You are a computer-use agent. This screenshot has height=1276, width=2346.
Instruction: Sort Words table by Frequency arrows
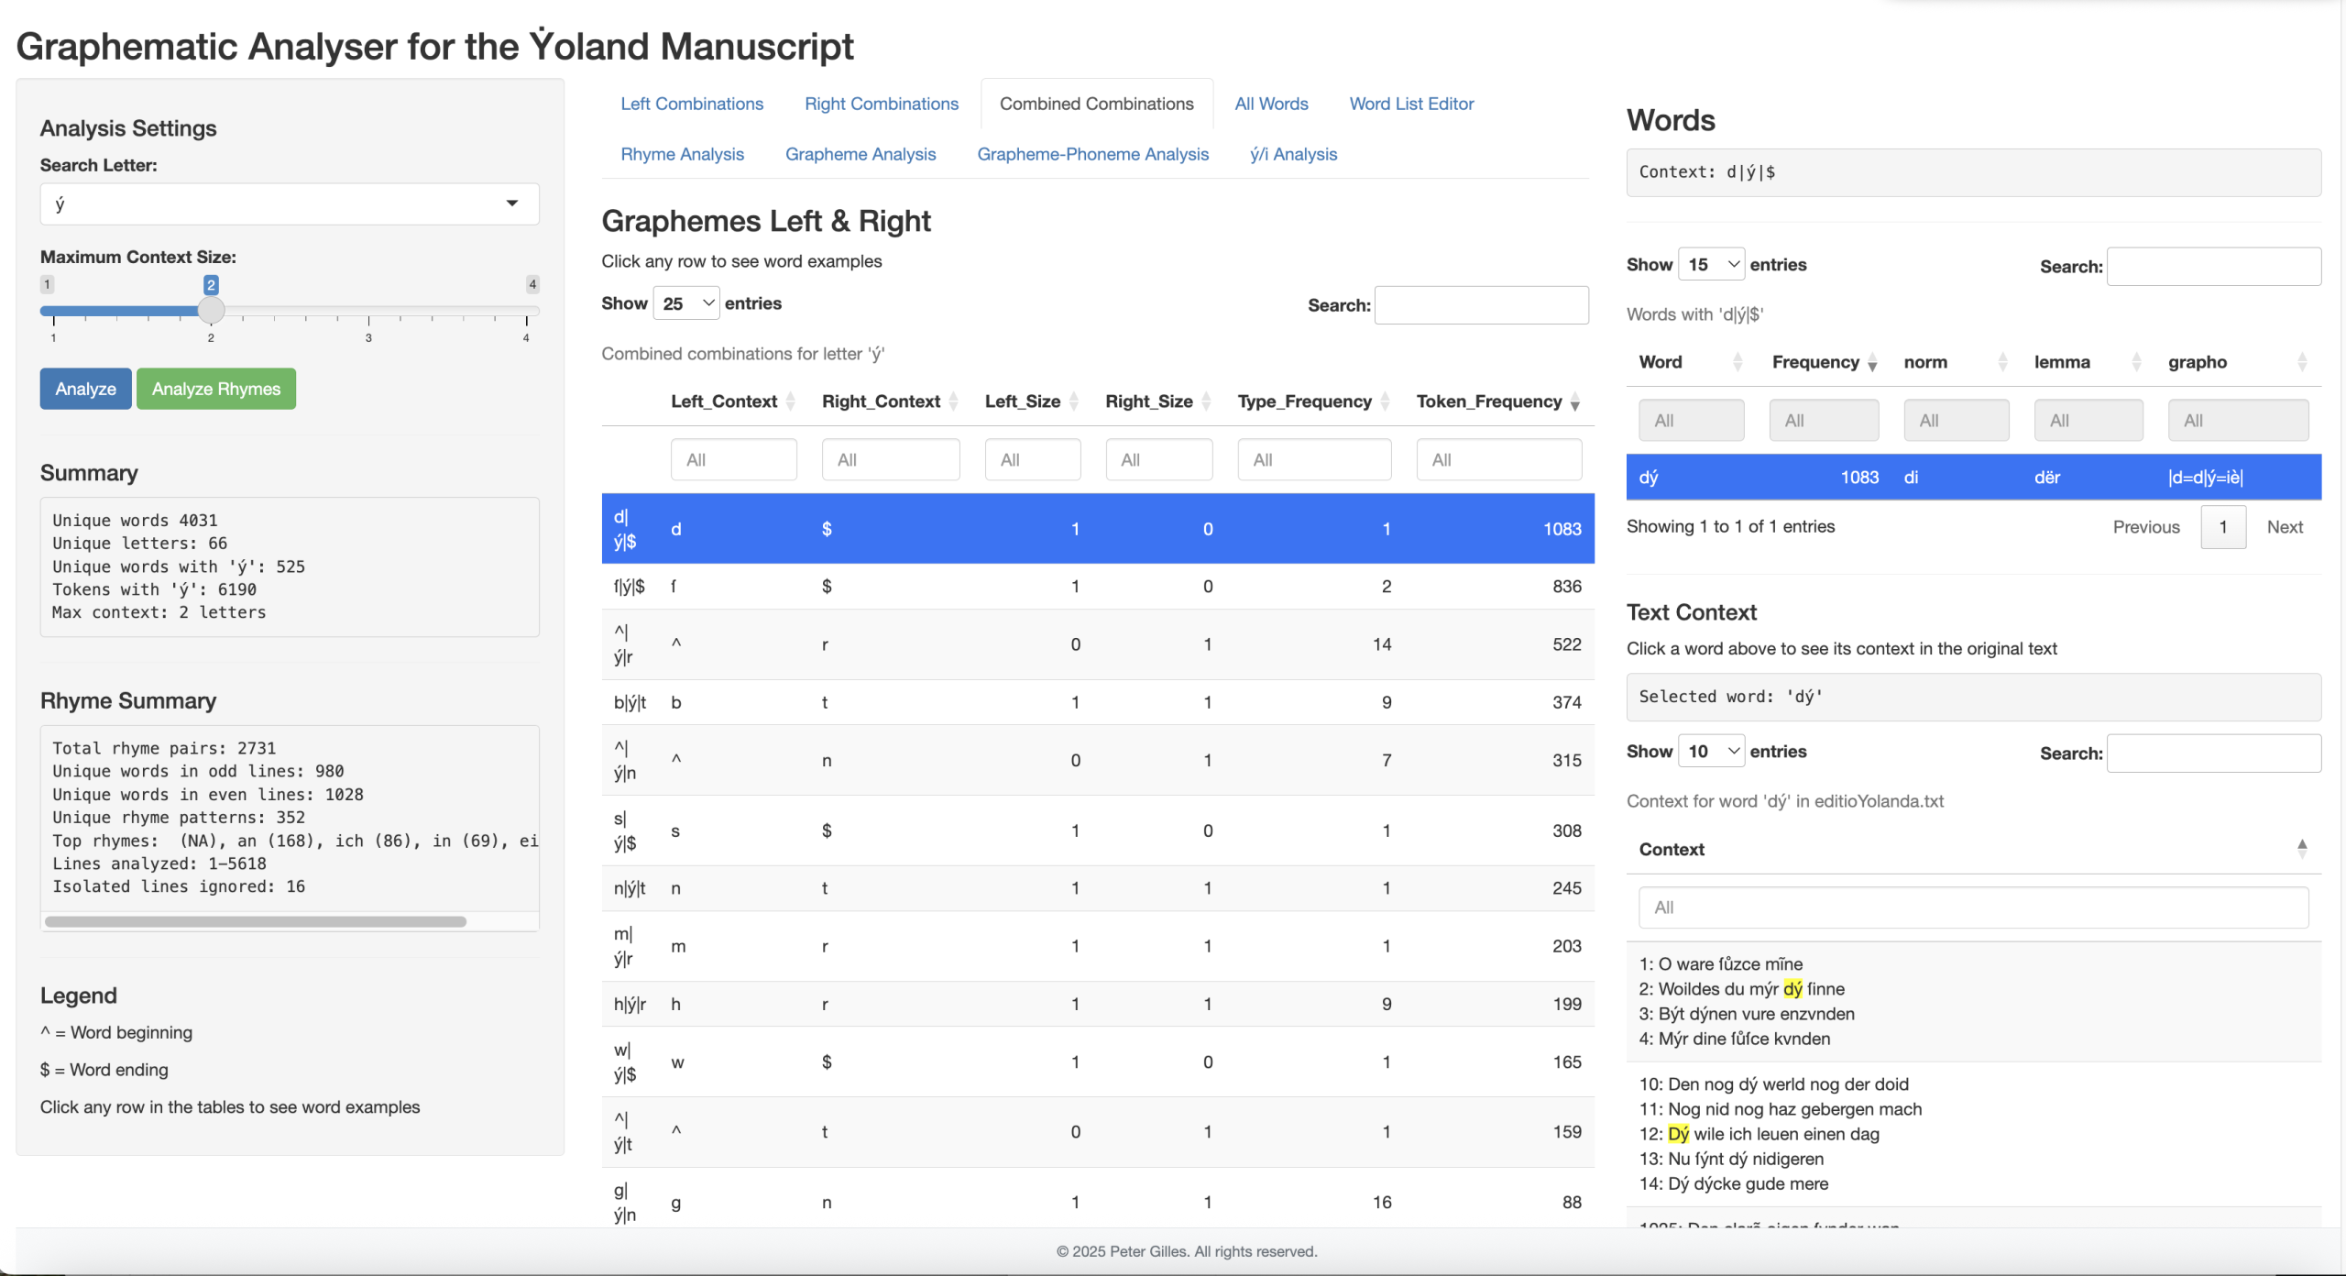click(1872, 363)
